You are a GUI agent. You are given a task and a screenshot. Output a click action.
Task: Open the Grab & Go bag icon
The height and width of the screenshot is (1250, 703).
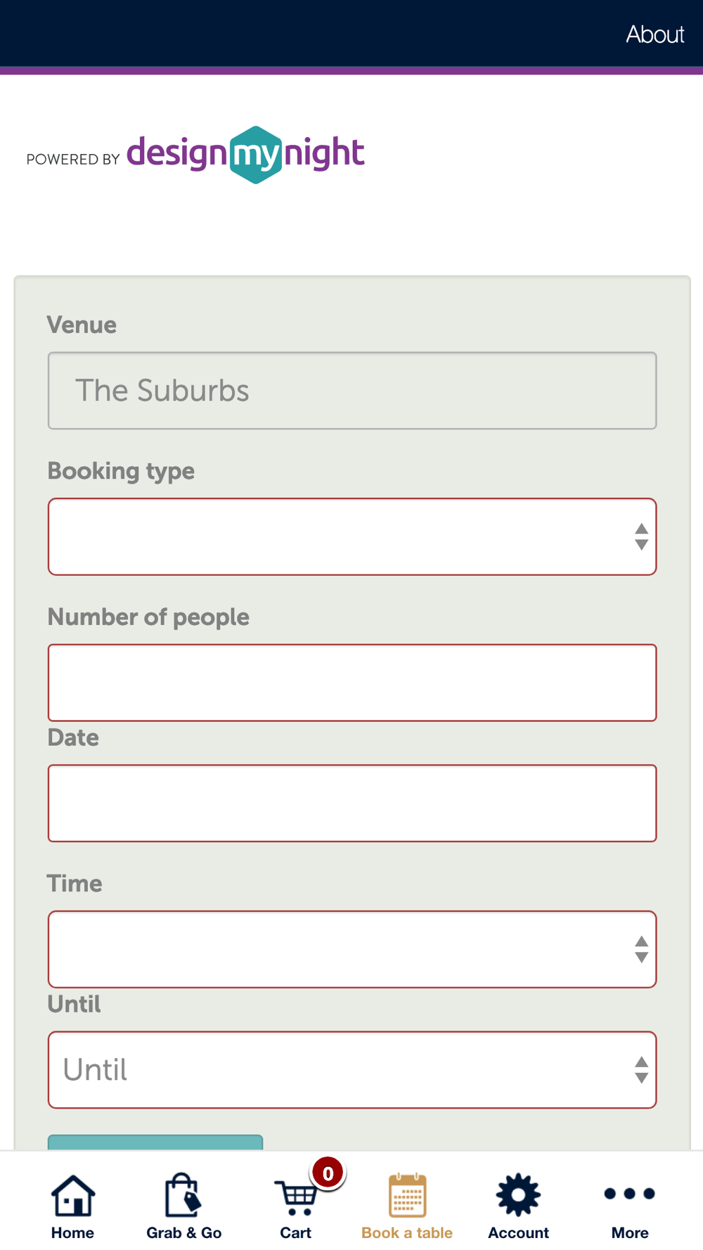(183, 1195)
